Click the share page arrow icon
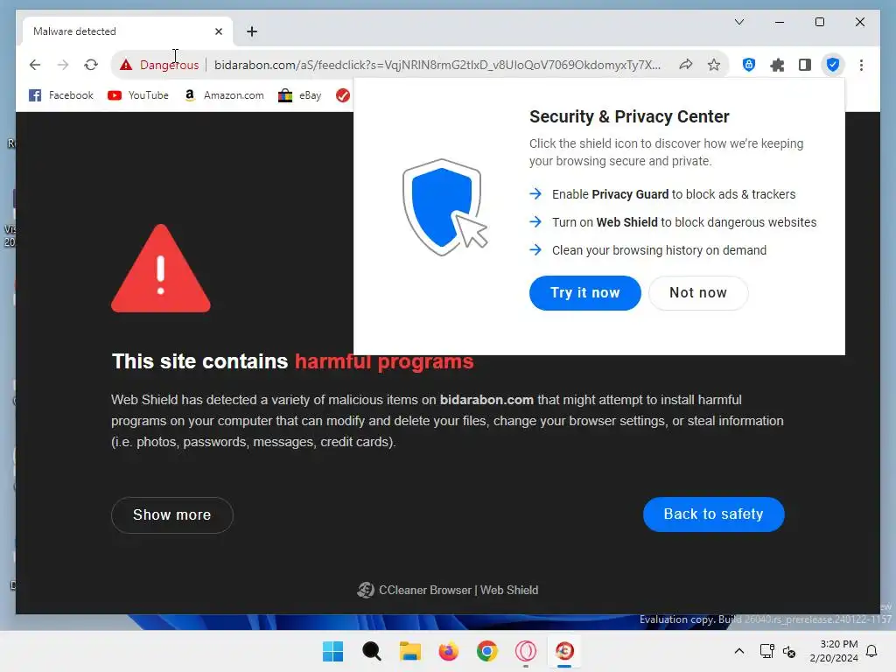 coord(686,65)
